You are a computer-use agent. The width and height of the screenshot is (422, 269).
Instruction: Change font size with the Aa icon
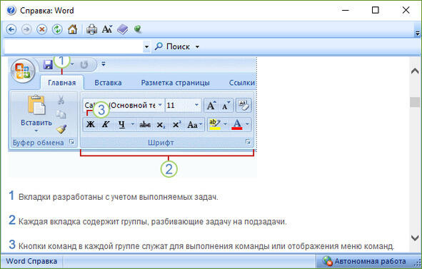pos(107,29)
